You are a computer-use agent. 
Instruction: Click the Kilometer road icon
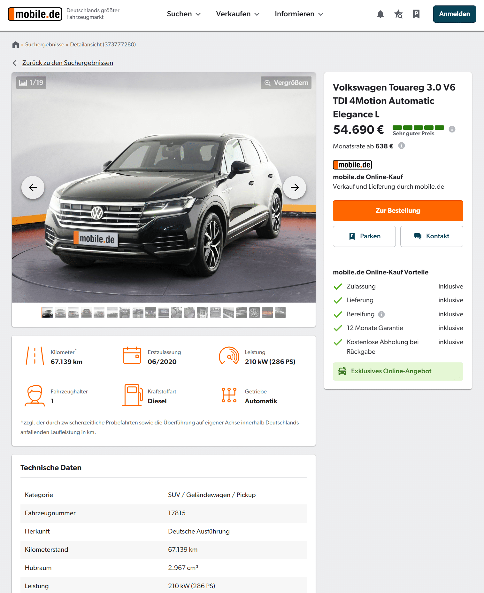coord(35,356)
